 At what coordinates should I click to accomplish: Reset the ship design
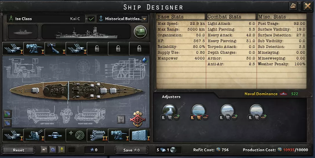point(19,150)
